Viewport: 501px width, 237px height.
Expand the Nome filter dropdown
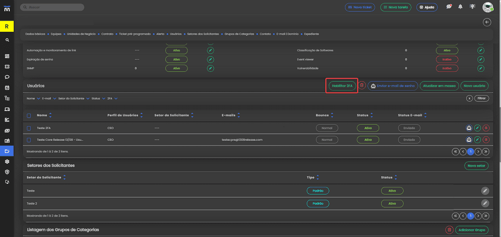pos(33,99)
